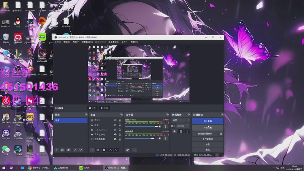Show hidden system tray icons chevron
Viewport: 304px width, 171px height.
[274, 168]
